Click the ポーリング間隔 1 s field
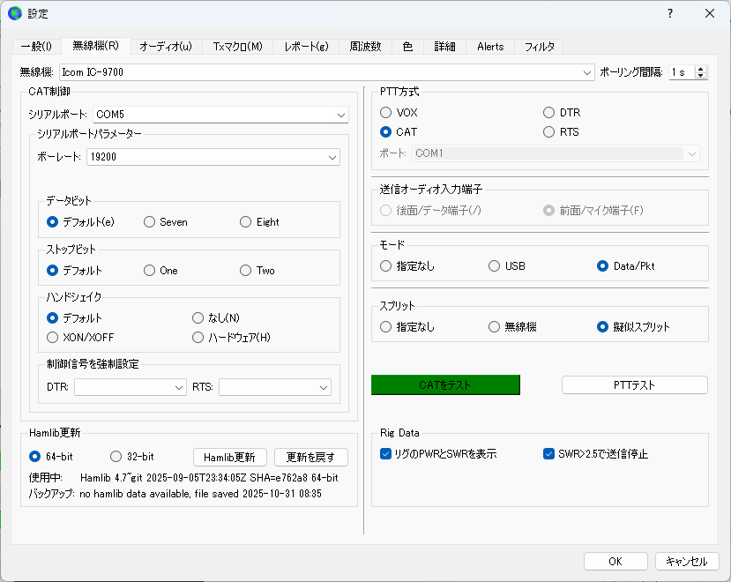This screenshot has height=582, width=731. 682,72
